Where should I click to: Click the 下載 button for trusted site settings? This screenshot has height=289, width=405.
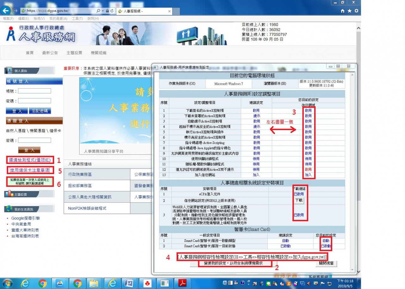pos(299,200)
